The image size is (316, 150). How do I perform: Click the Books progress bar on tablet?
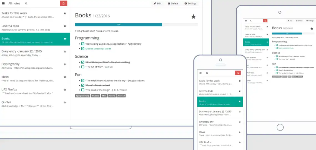pos(293,33)
